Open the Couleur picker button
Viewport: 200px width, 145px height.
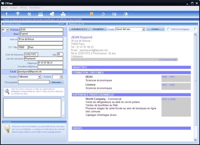155,29
